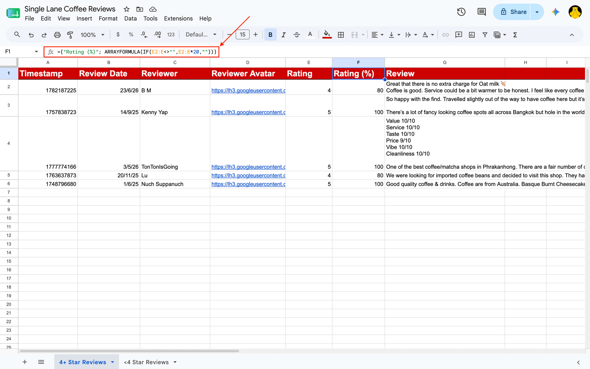Expand merge cells dropdown arrow
This screenshot has width=590, height=369.
363,35
